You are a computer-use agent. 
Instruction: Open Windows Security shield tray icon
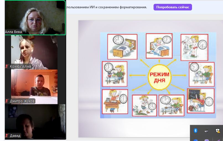[218, 131]
